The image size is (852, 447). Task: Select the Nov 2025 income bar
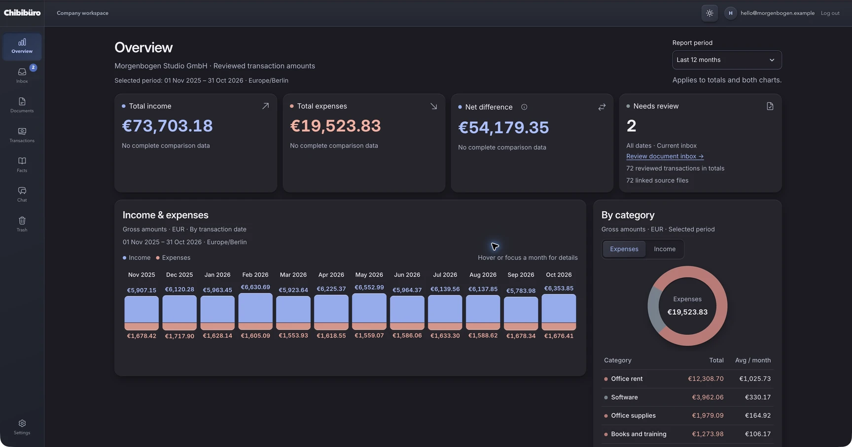(x=142, y=309)
